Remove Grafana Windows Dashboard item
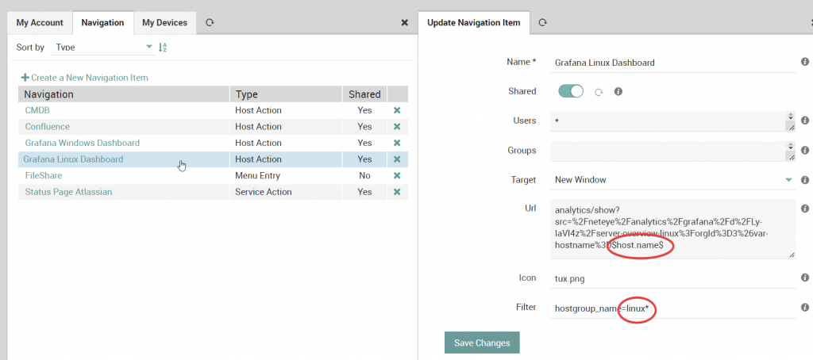The height and width of the screenshot is (360, 813). [397, 143]
